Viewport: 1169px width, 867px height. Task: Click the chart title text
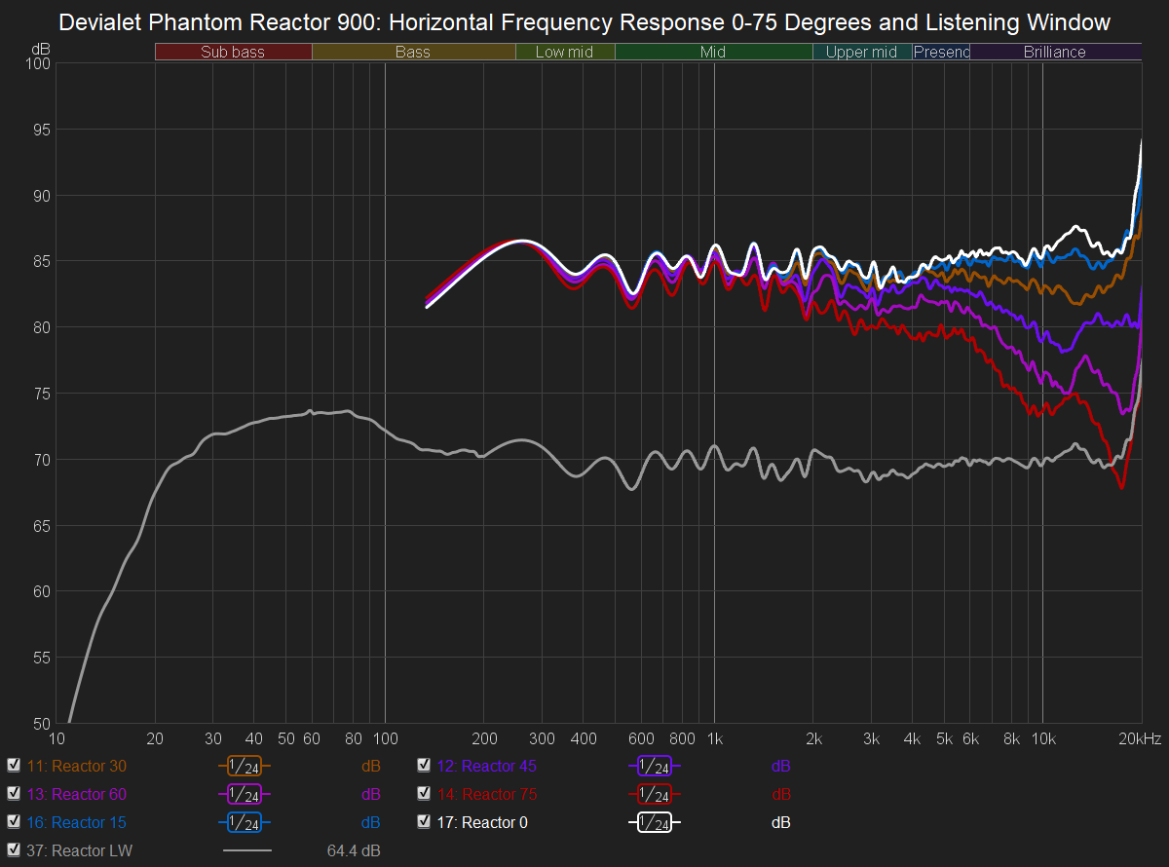[x=584, y=21]
